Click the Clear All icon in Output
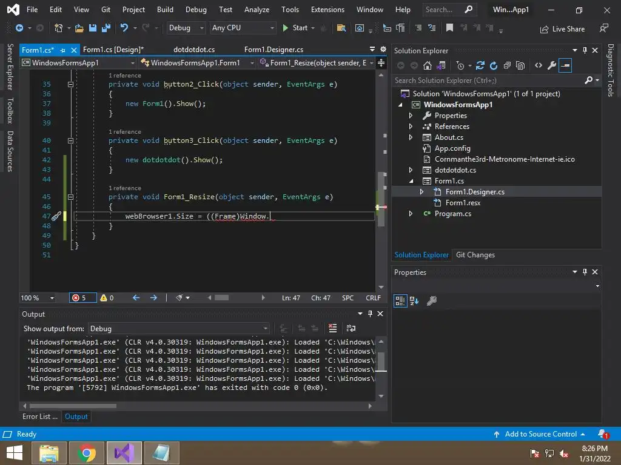The image size is (621, 465). click(333, 328)
